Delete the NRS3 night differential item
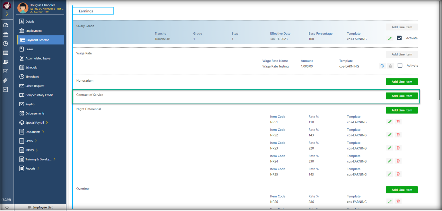This screenshot has height=211, width=442. 398,148
